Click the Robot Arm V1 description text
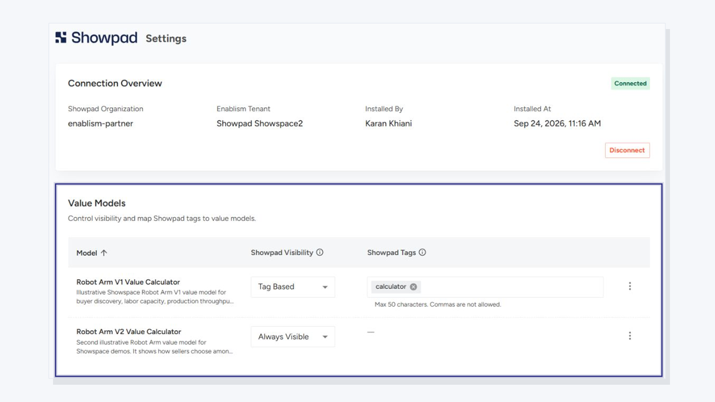The image size is (715, 402). (155, 297)
